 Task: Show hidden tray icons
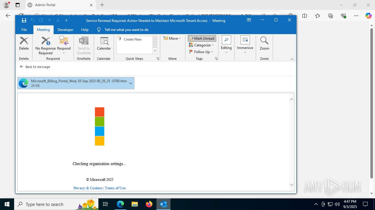316,204
